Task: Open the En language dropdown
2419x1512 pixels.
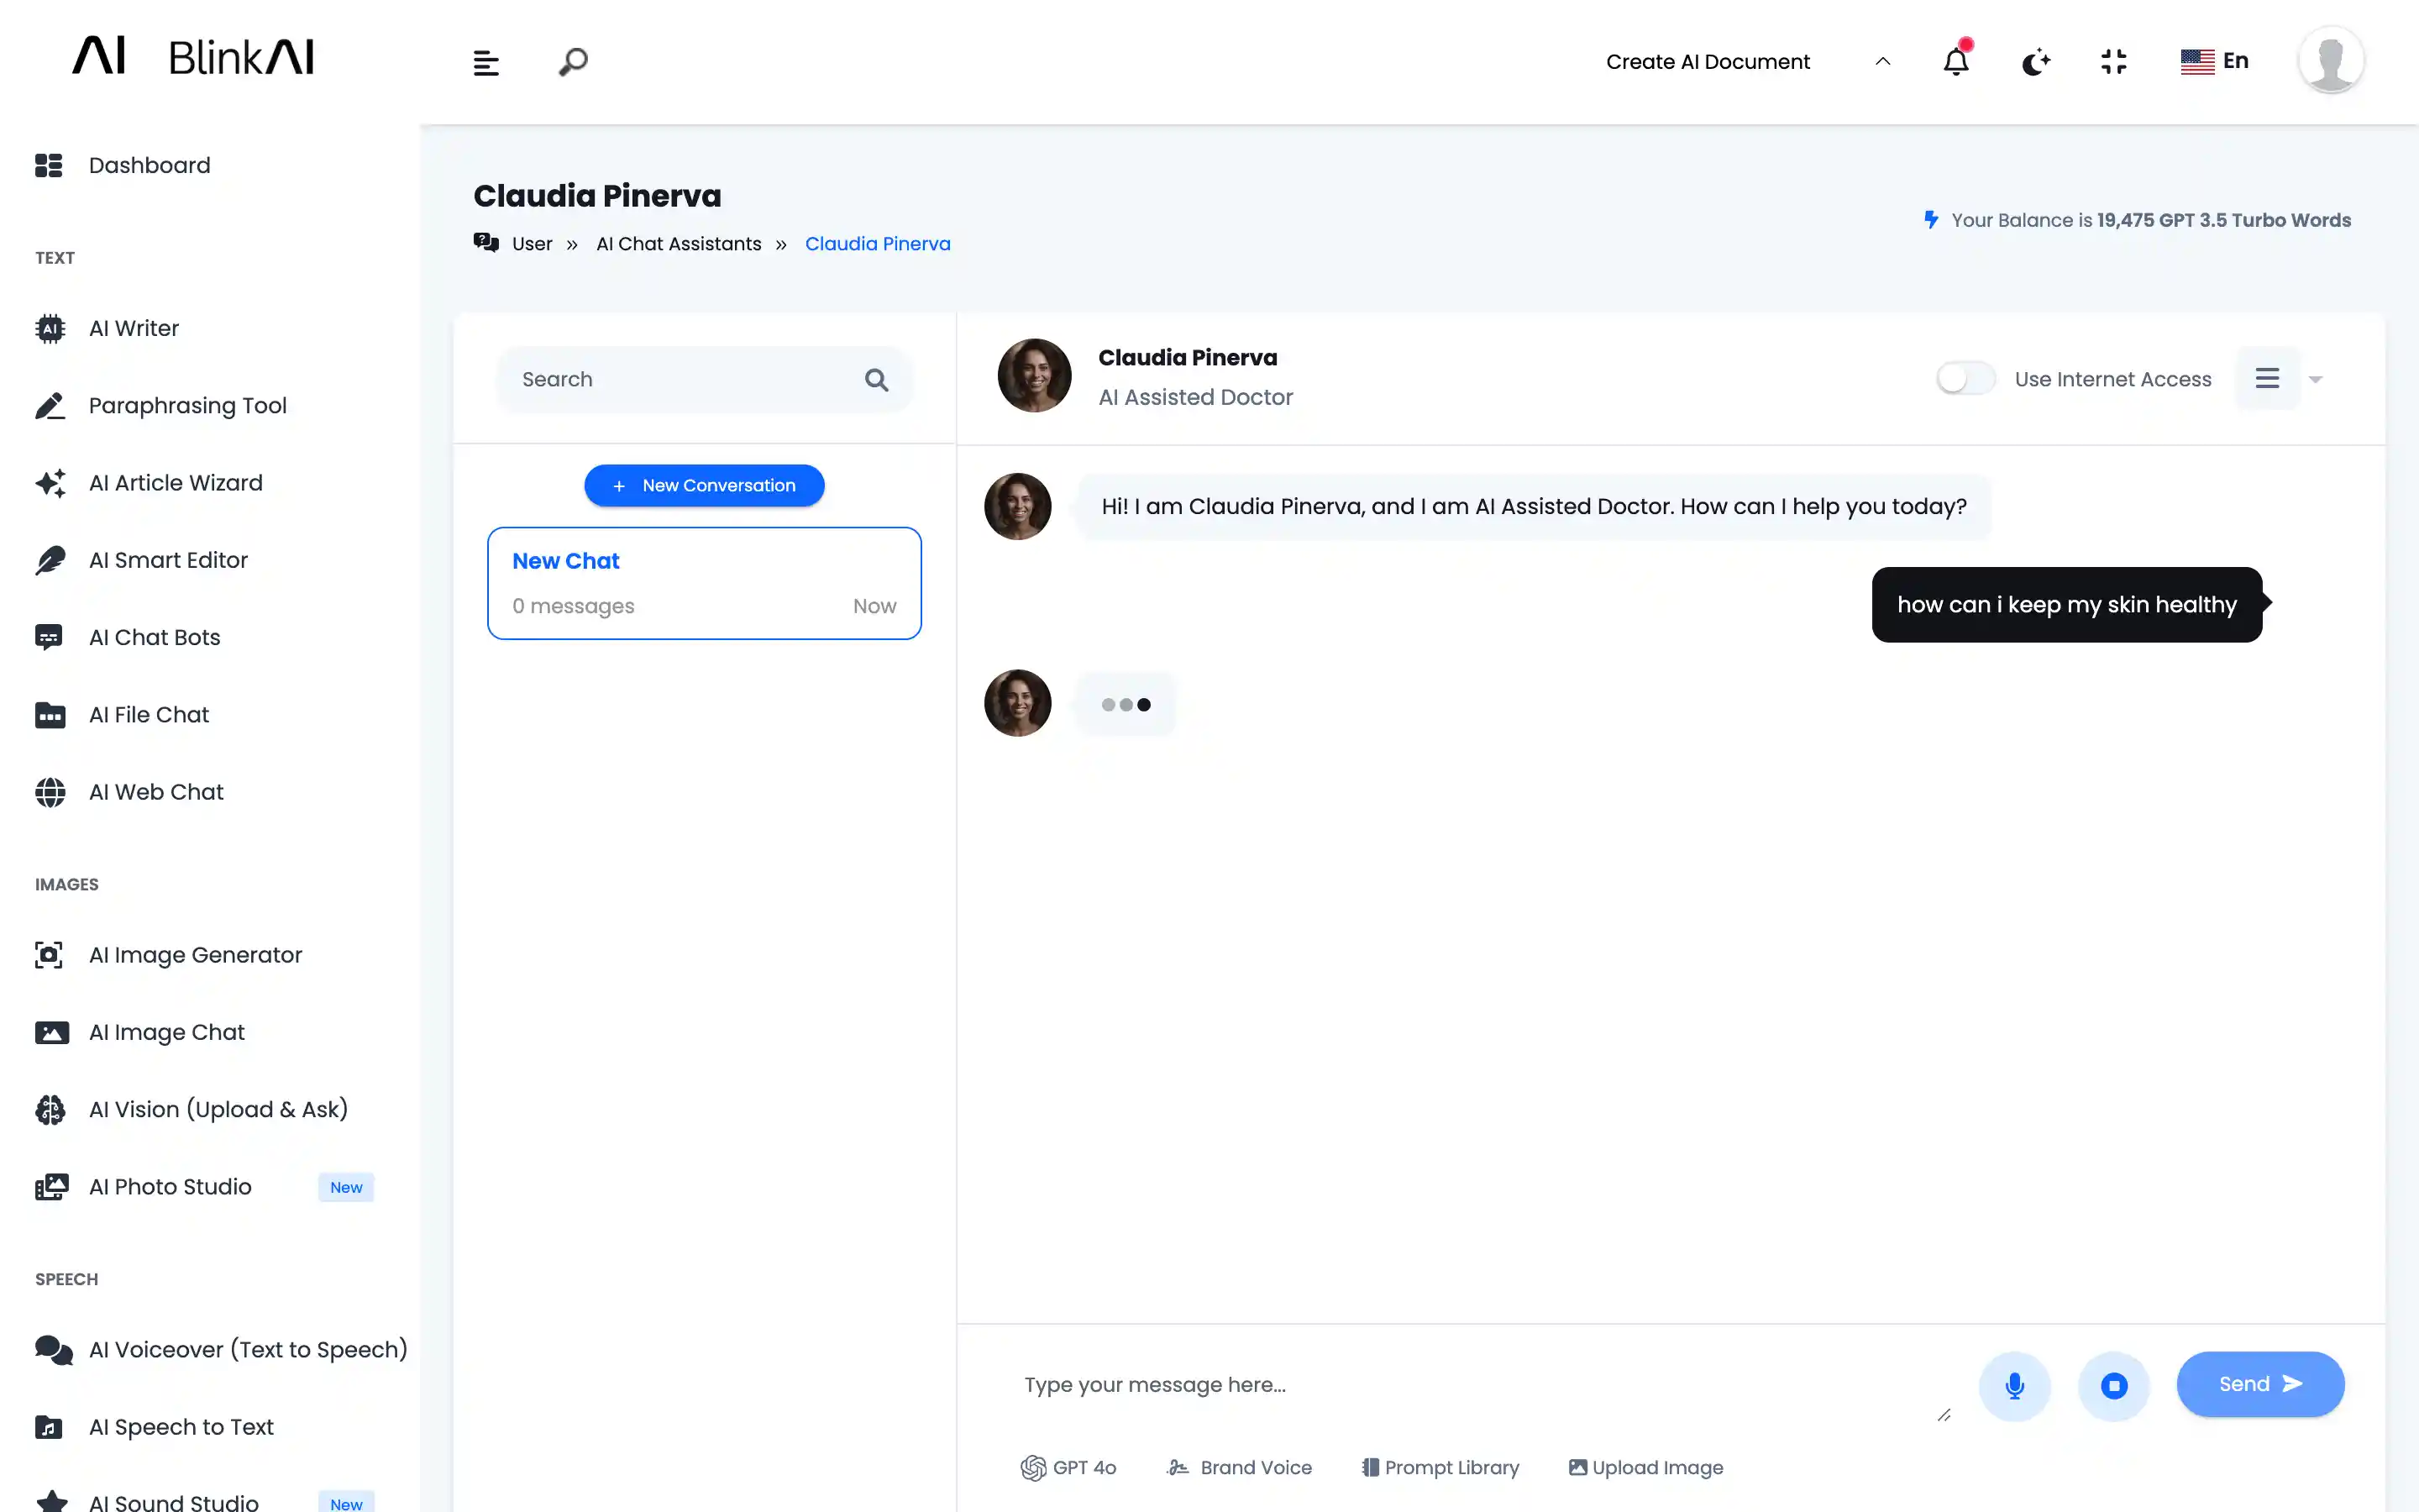Action: 2214,62
